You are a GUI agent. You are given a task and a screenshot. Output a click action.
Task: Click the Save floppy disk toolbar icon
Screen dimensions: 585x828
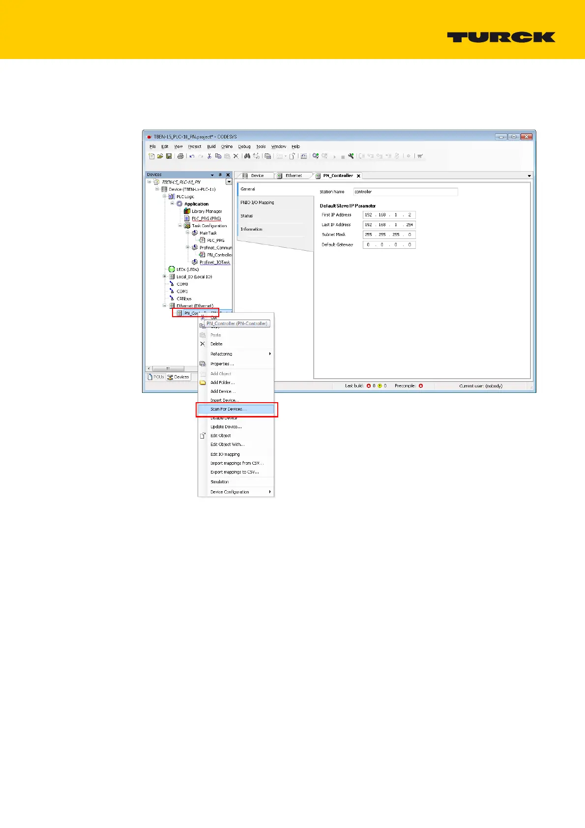pyautogui.click(x=169, y=156)
